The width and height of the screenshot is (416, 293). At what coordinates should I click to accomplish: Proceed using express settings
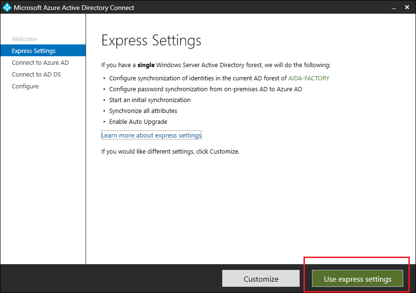coord(357,279)
